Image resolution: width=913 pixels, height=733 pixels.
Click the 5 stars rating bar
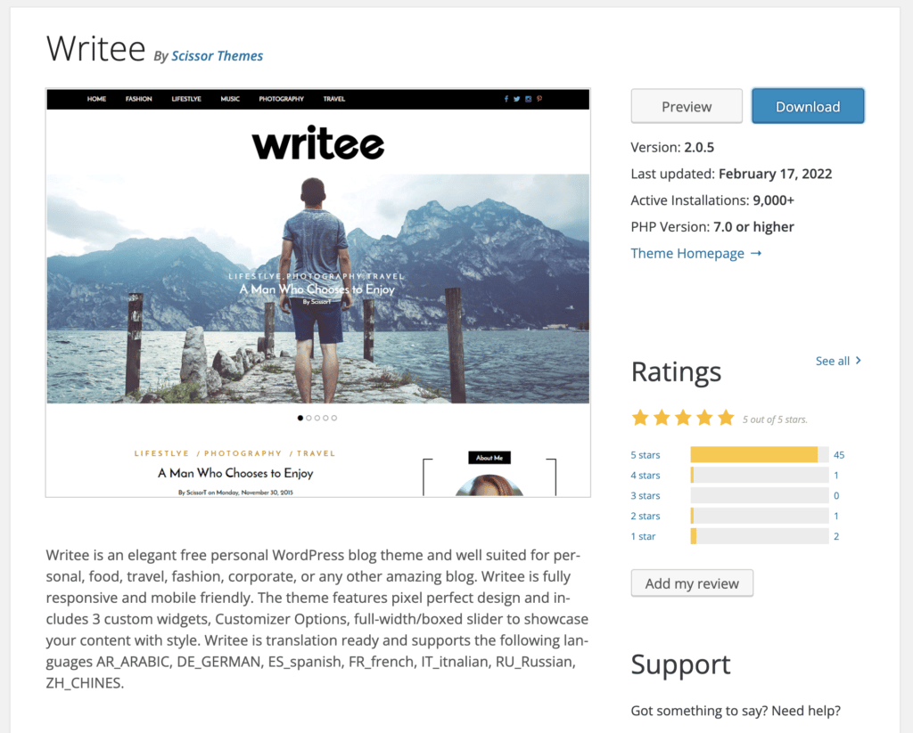click(x=760, y=454)
